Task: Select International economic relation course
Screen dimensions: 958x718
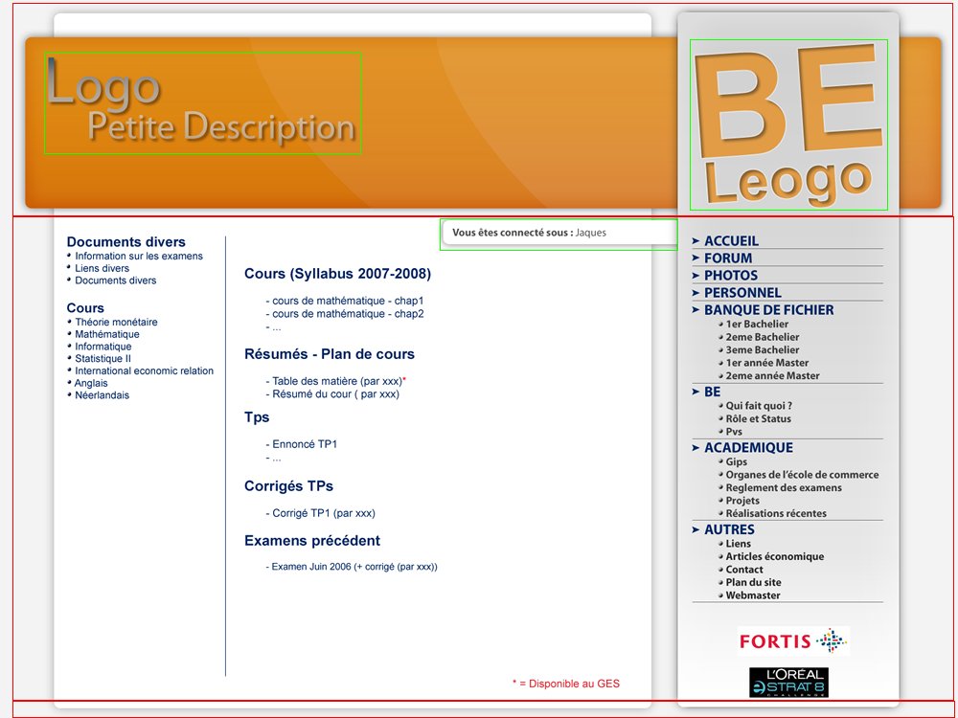Action: coord(145,371)
